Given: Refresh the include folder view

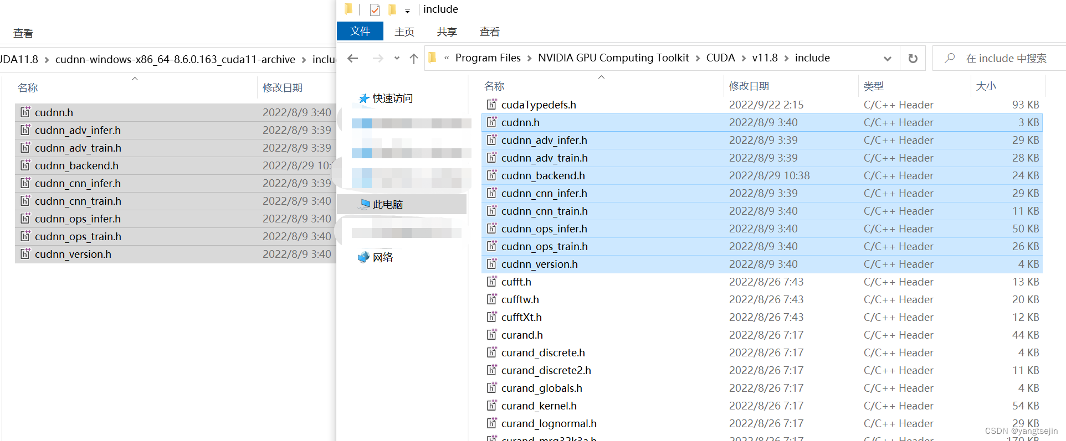Looking at the screenshot, I should point(913,58).
